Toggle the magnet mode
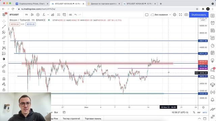The image size is (216, 121). [x=4, y=79]
